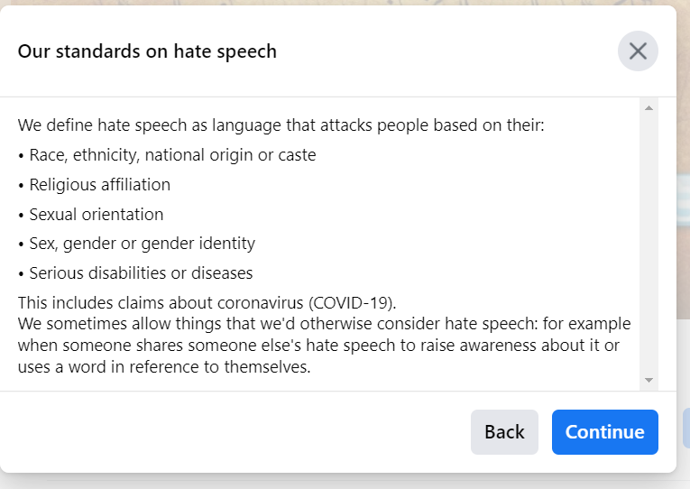Viewport: 690px width, 489px height.
Task: Go Back to the previous step
Action: click(x=504, y=432)
